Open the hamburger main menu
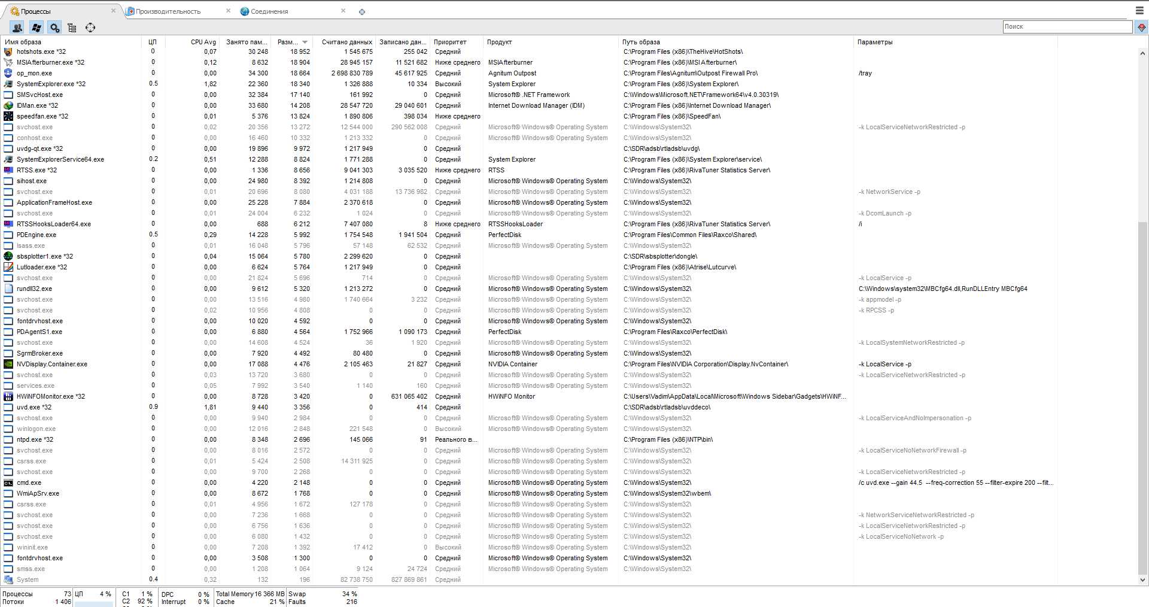 1139,11
